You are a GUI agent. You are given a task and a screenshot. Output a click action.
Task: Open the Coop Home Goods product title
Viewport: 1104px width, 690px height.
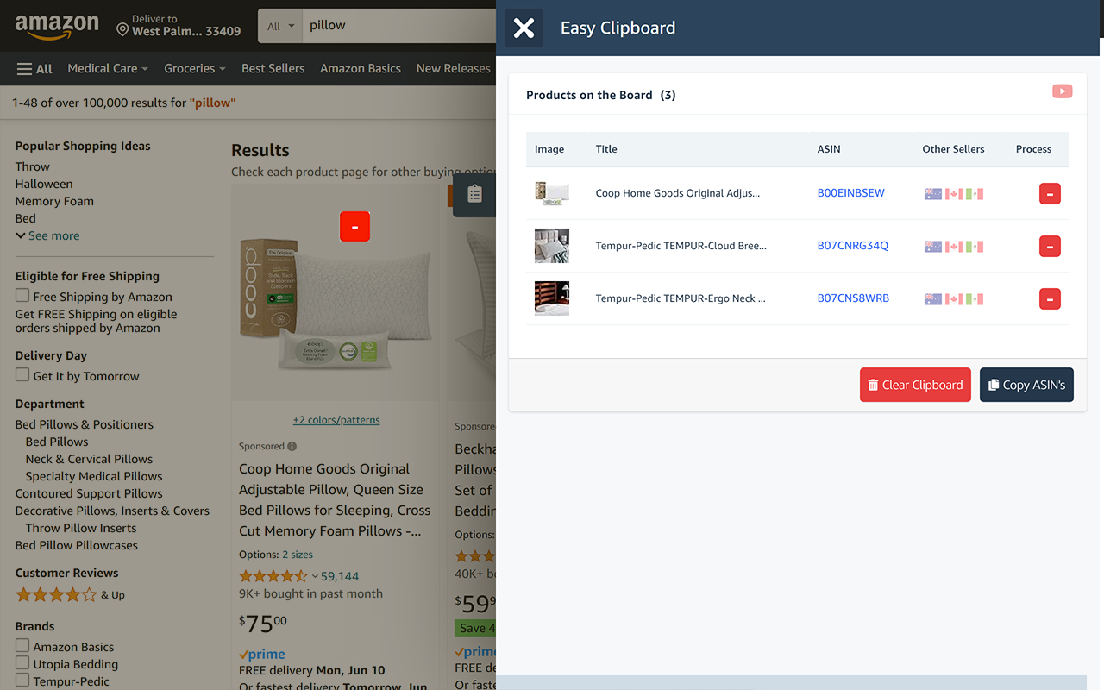tap(335, 500)
